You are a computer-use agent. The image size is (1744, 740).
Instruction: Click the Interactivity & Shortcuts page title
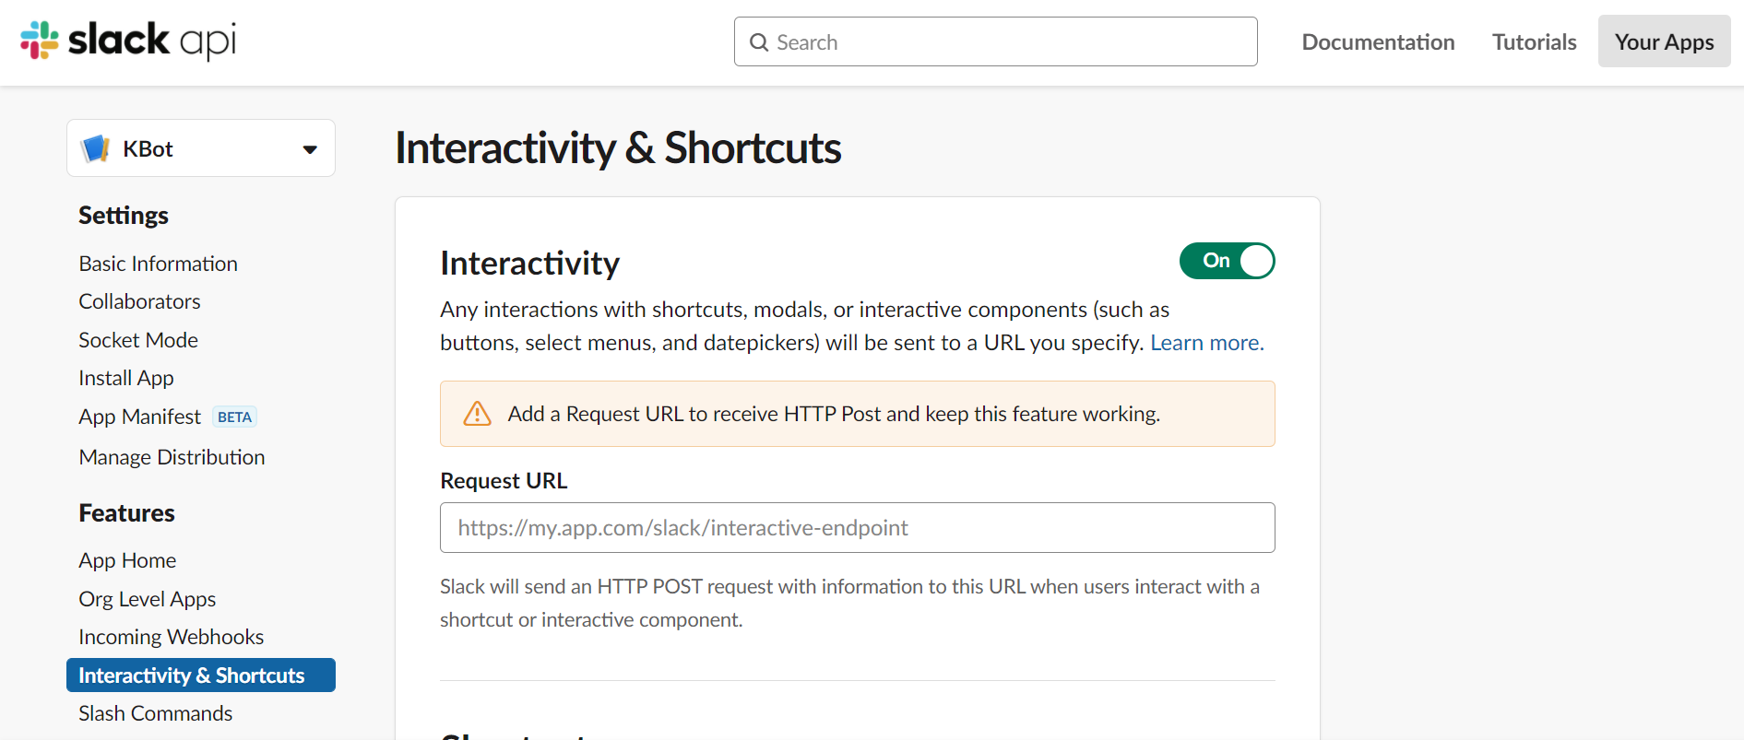pos(618,147)
